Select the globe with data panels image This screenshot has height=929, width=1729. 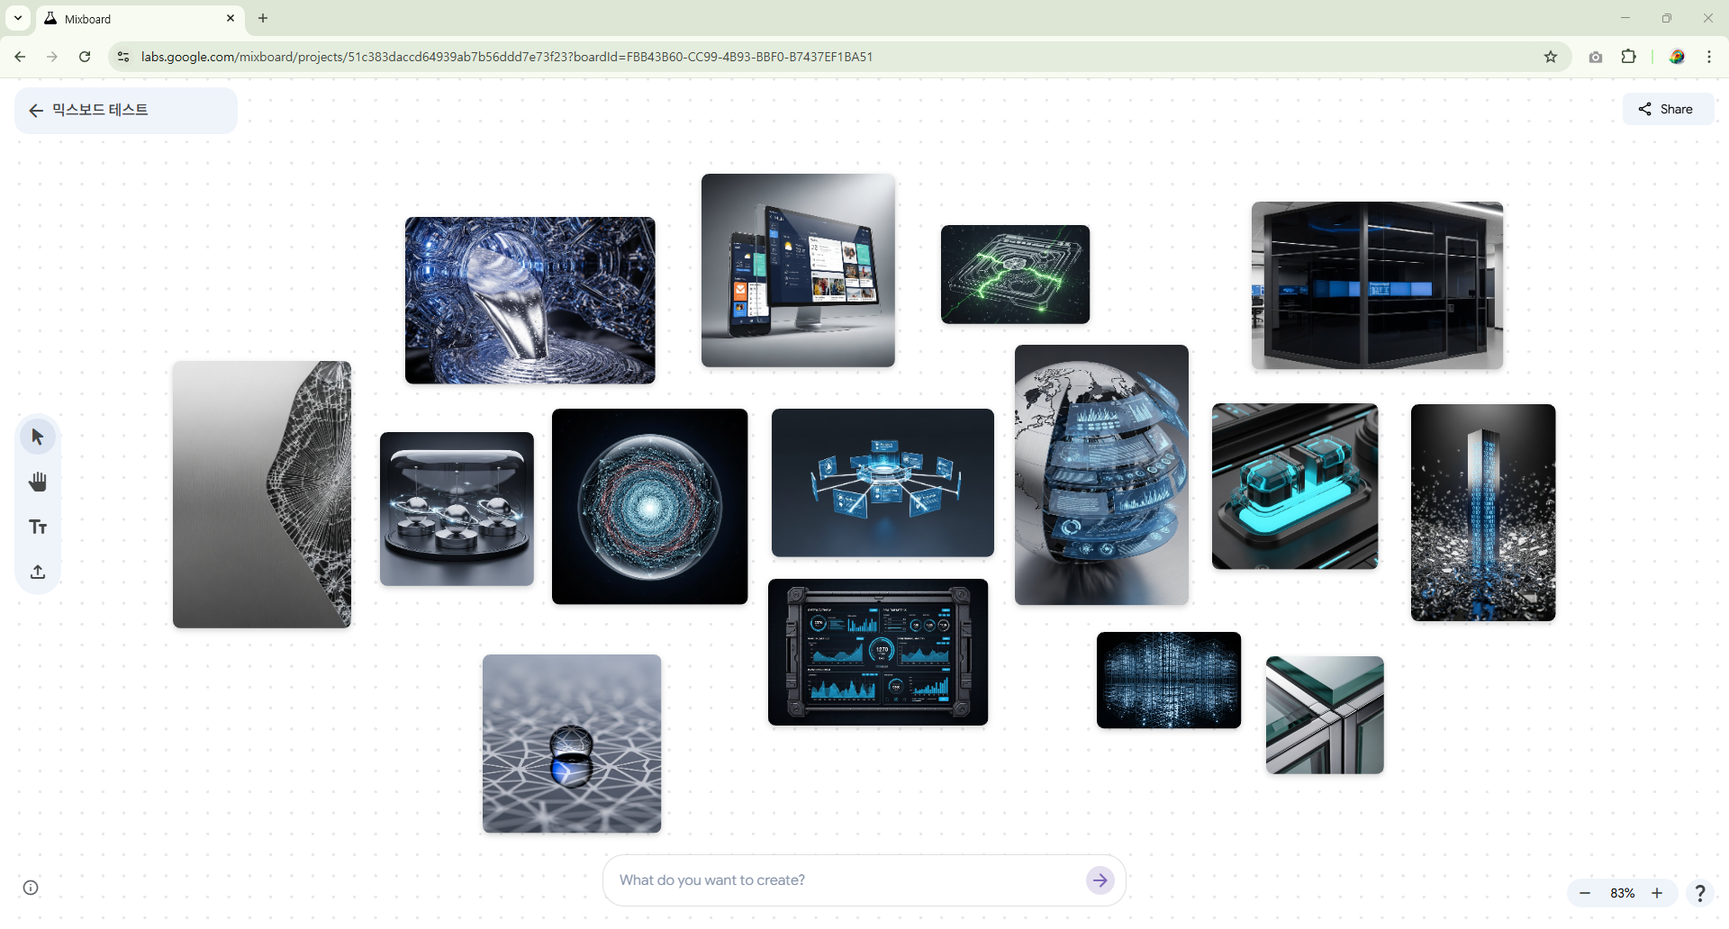pos(1101,474)
